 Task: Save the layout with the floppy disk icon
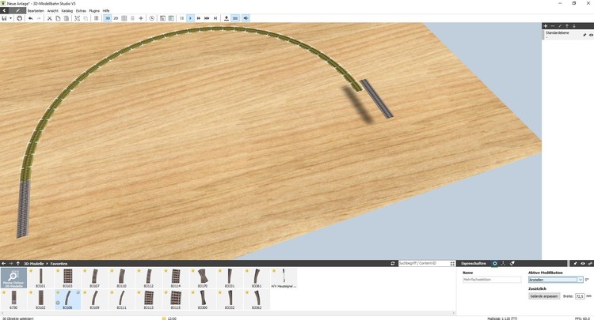point(4,18)
